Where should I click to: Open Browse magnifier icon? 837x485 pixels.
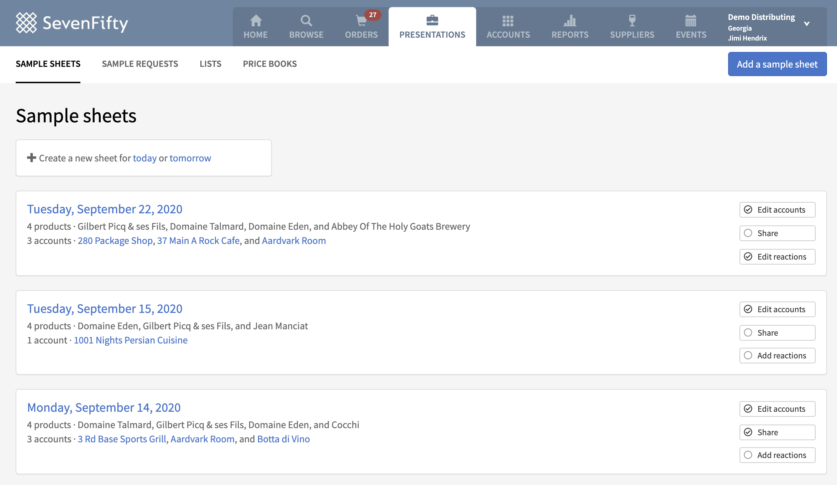click(306, 21)
